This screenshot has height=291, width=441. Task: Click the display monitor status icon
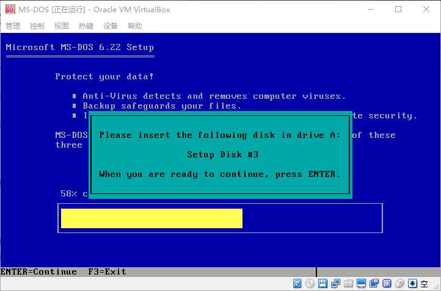(361, 284)
